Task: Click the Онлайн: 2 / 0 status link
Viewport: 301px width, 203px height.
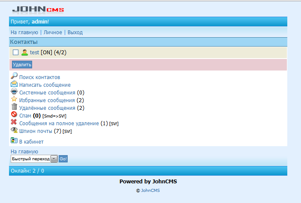Action: coord(27,171)
